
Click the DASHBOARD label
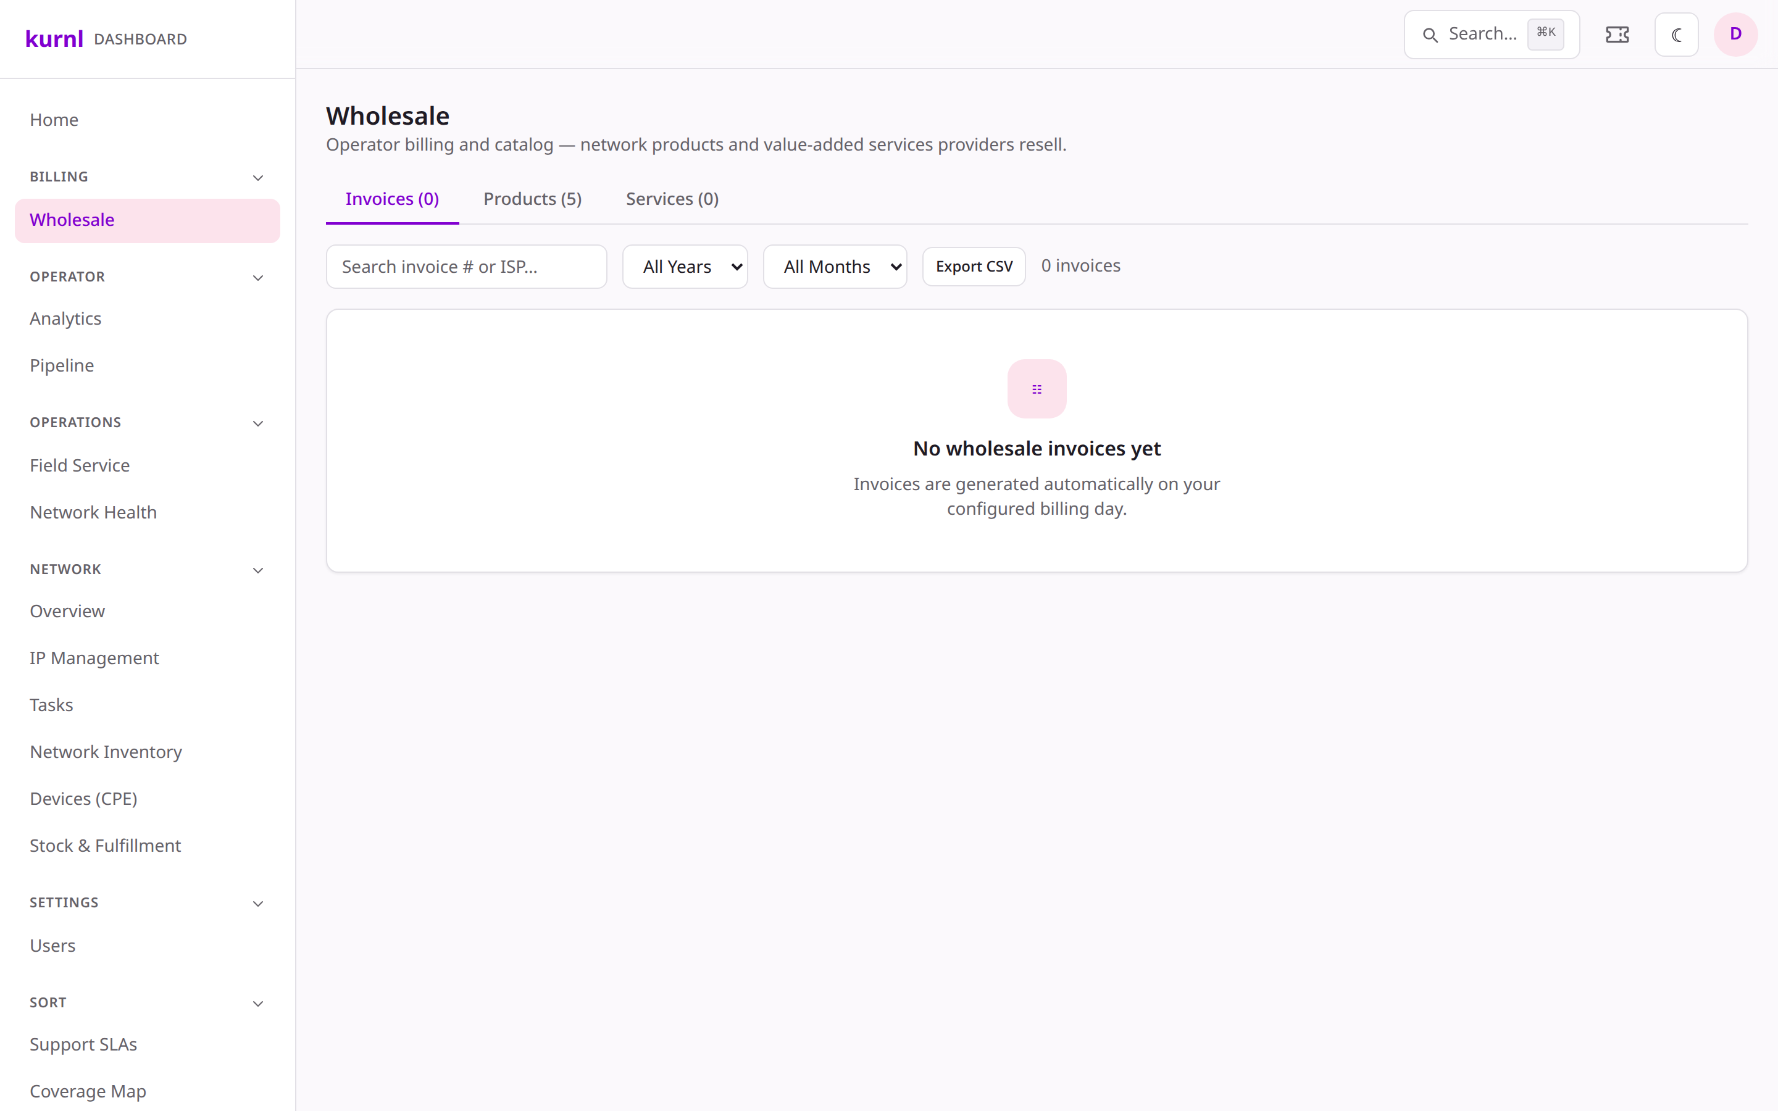(x=140, y=40)
